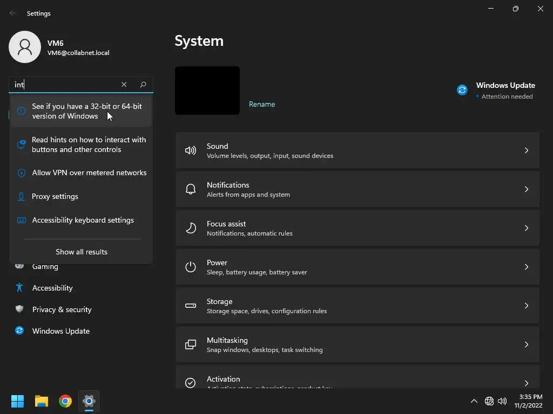Open the Windows Start menu
Viewport: 553px width, 414px height.
point(17,401)
